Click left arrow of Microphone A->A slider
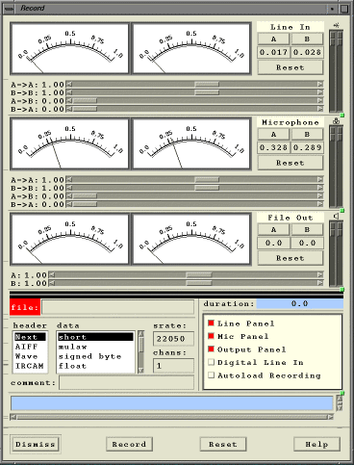The height and width of the screenshot is (465, 354). pyautogui.click(x=69, y=179)
